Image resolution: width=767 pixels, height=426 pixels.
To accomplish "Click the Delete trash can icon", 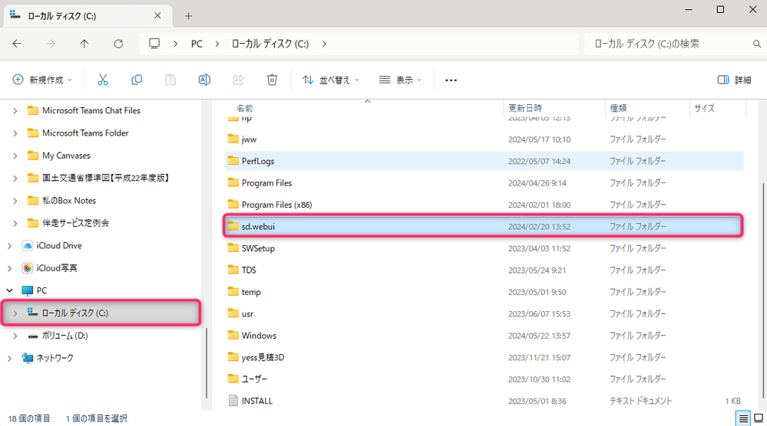I will [272, 80].
